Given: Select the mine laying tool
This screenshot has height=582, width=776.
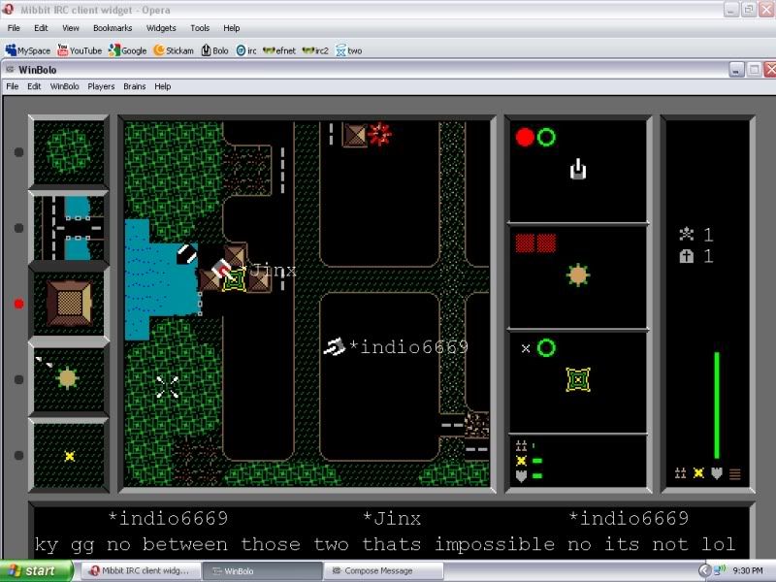Looking at the screenshot, I should click(69, 454).
